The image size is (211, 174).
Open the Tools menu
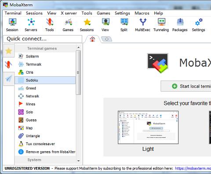coord(87,13)
